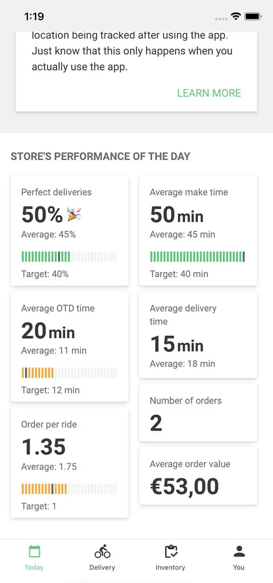Select the Inventory clipboard icon
The width and height of the screenshot is (273, 583).
(171, 551)
